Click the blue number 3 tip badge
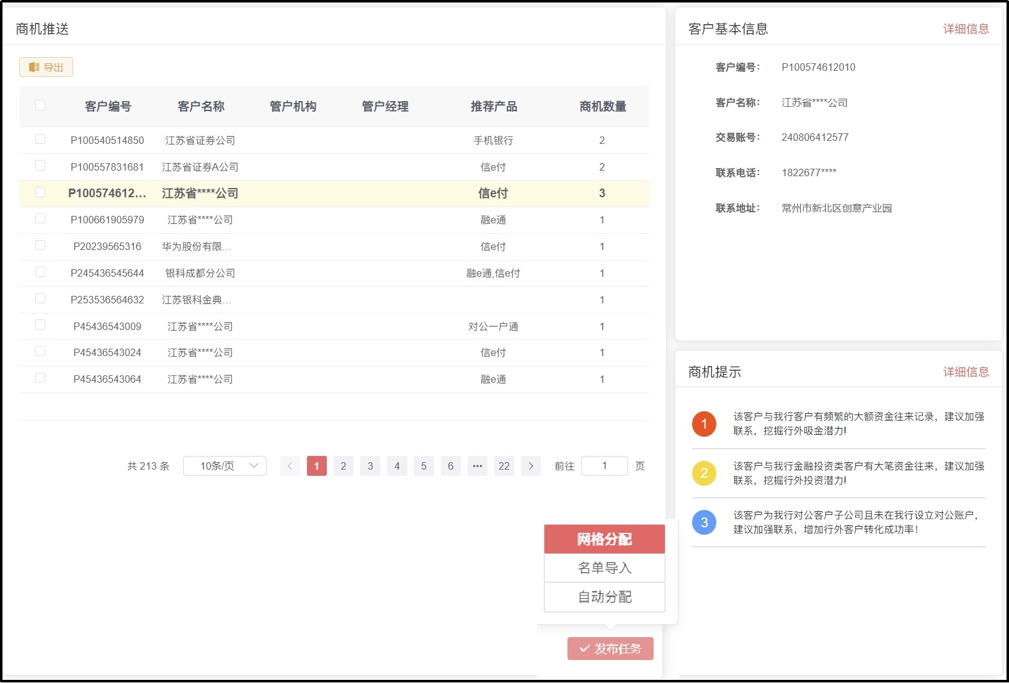Viewport: 1009px width, 683px height. click(x=704, y=522)
